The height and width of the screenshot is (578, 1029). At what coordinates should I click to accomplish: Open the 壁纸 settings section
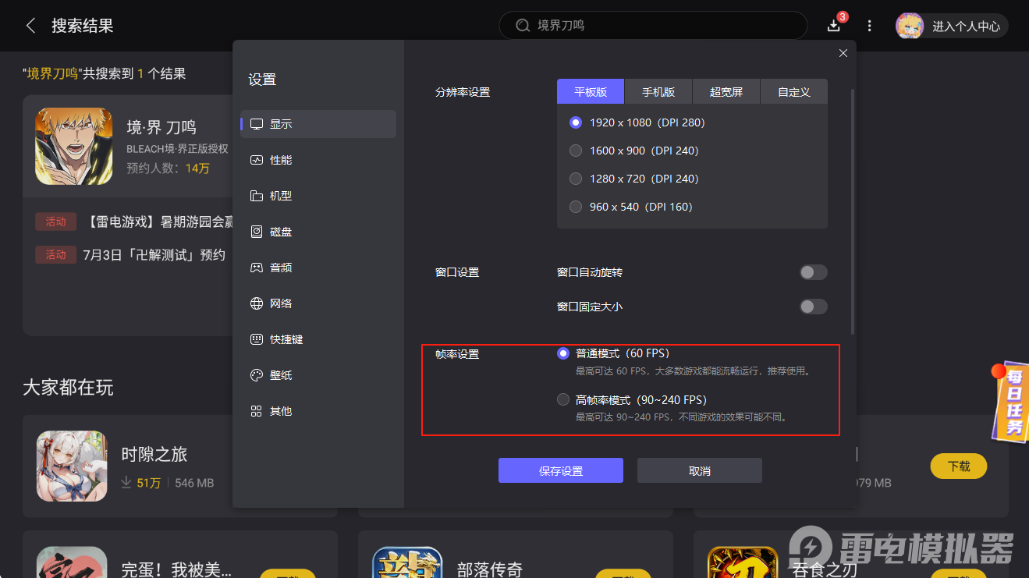tap(318, 375)
